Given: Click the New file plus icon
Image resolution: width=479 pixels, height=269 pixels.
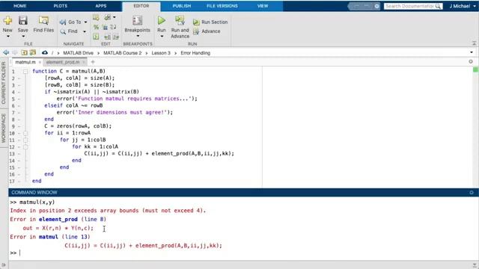Looking at the screenshot, I should tap(7, 20).
